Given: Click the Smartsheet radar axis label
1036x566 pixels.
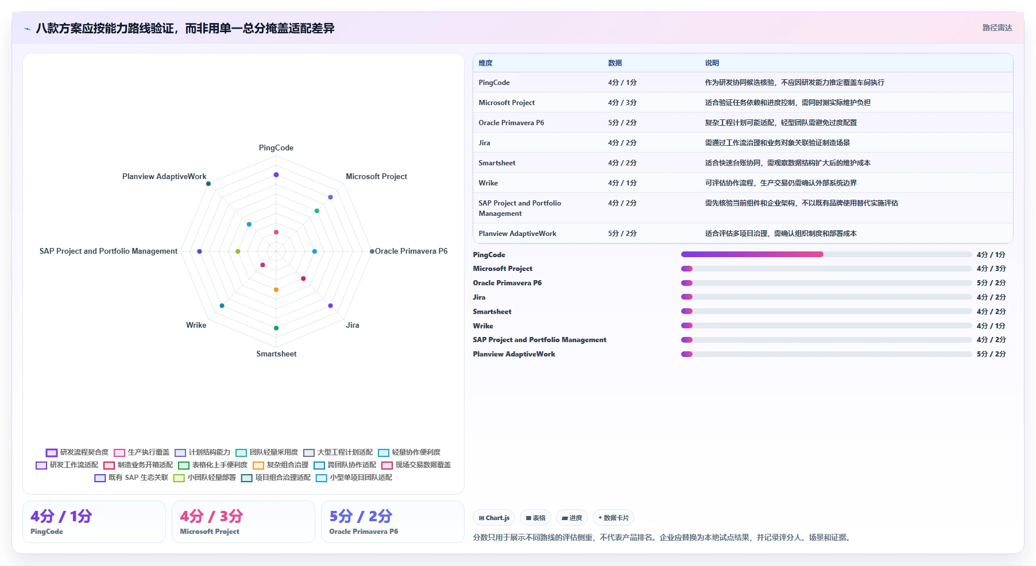Looking at the screenshot, I should click(276, 354).
